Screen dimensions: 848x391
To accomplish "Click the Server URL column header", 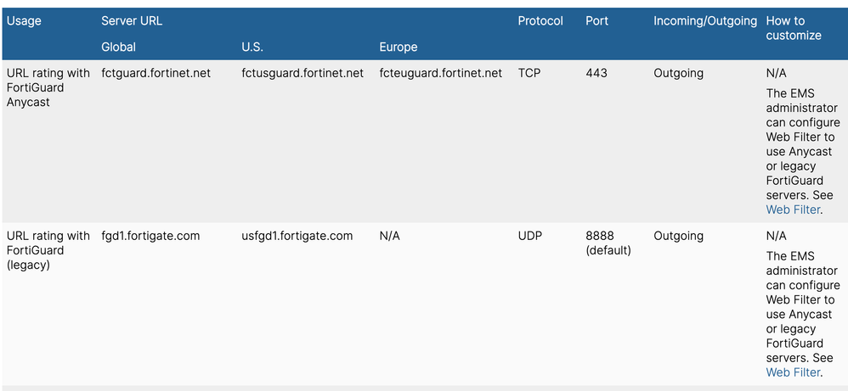I will click(x=132, y=21).
